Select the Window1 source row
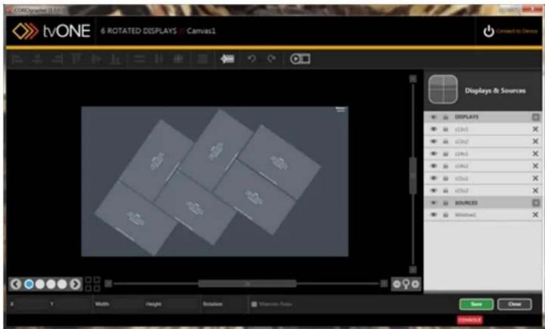 coord(483,215)
